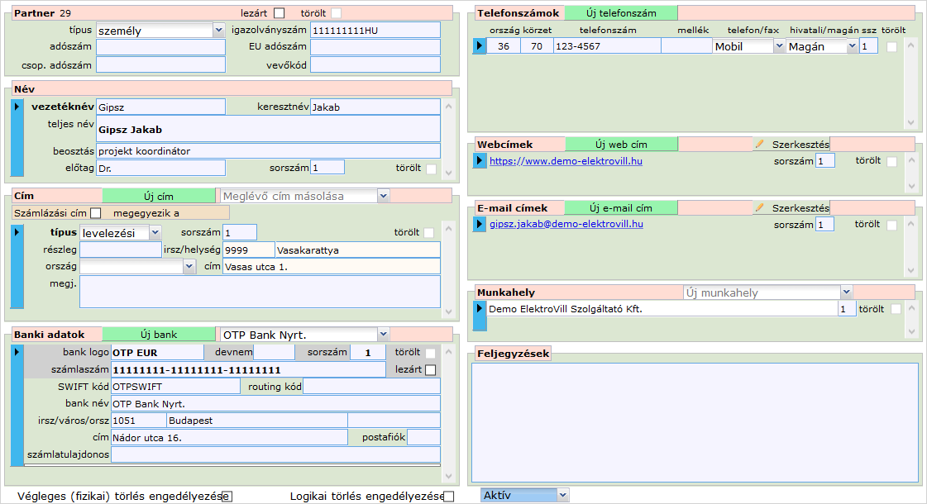
Task: Click the Új telefonszám button
Action: [620, 13]
